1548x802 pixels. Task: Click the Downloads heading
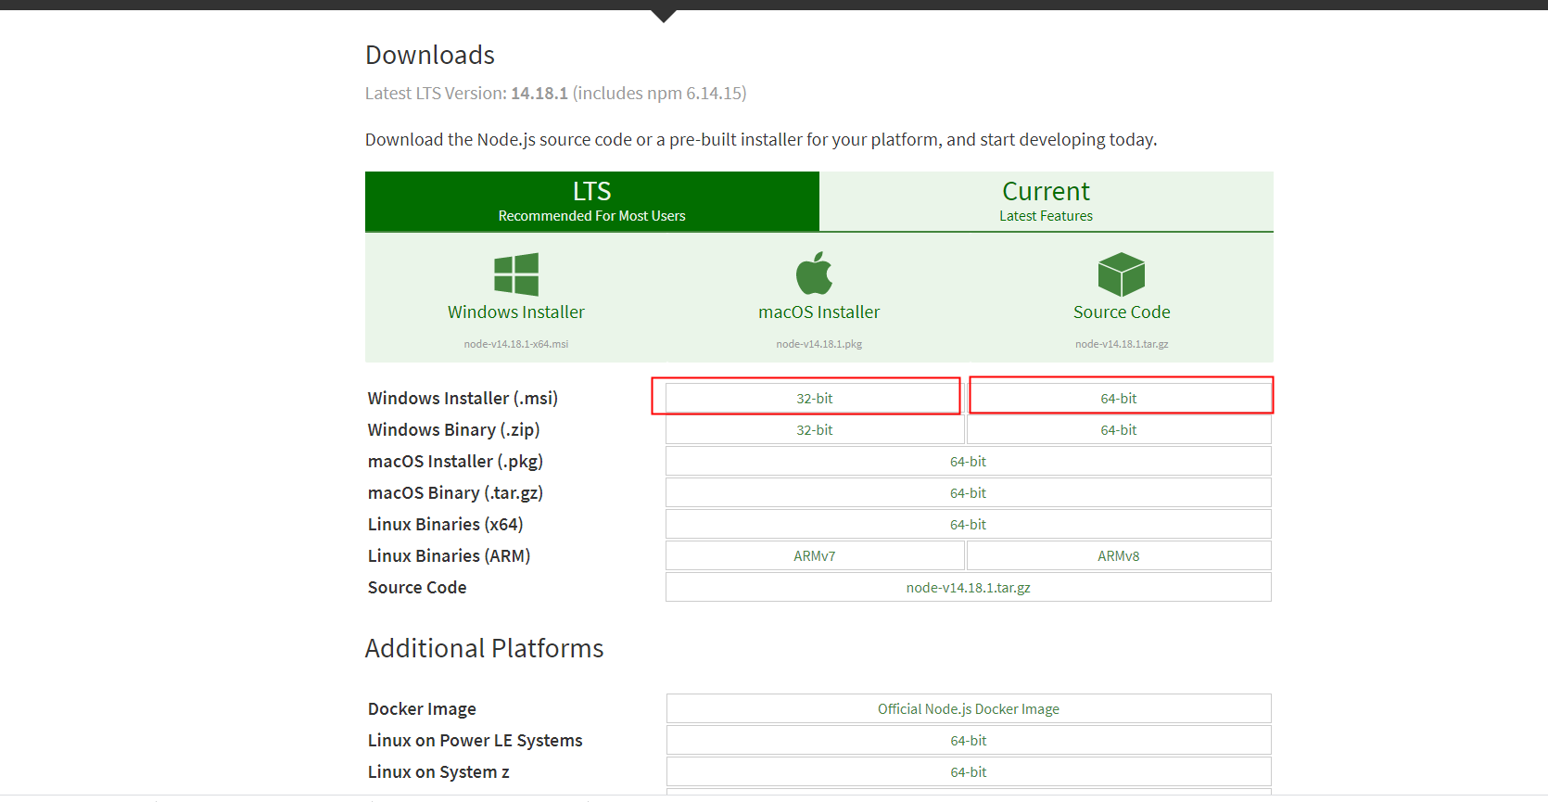[x=430, y=56]
